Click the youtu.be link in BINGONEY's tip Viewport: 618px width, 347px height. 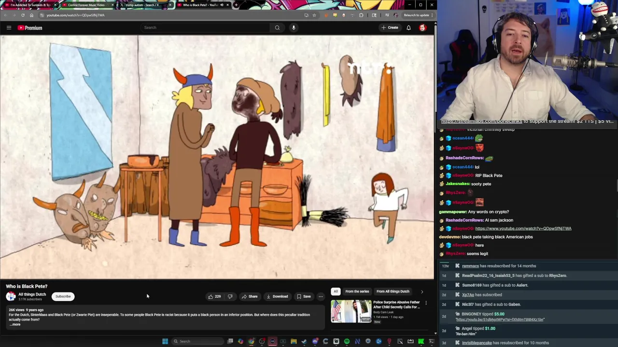click(500, 320)
